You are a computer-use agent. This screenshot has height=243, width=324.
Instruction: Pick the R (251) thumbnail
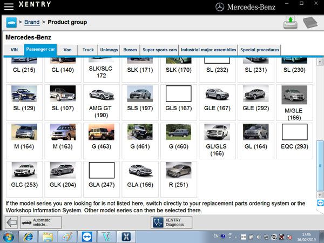point(179,170)
